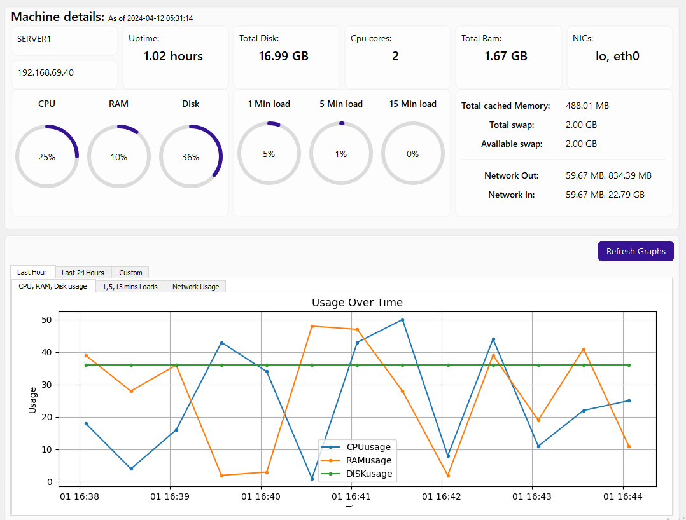The image size is (686, 520).
Task: Click the uptime value 1.02 hours
Action: (173, 56)
